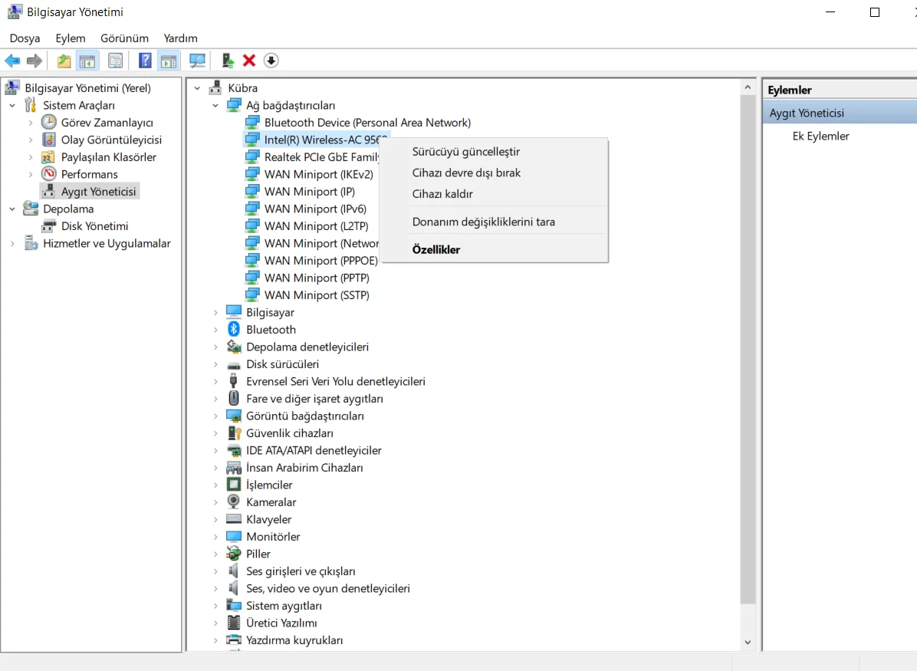
Task: Select Sistem aygıtları category
Action: pos(284,606)
